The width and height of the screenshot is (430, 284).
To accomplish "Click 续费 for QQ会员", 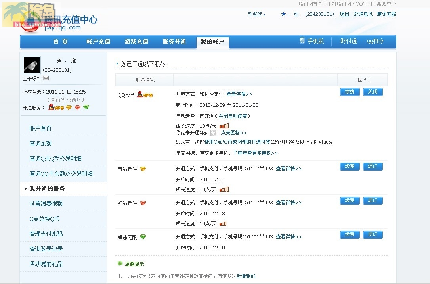I will click(x=350, y=92).
